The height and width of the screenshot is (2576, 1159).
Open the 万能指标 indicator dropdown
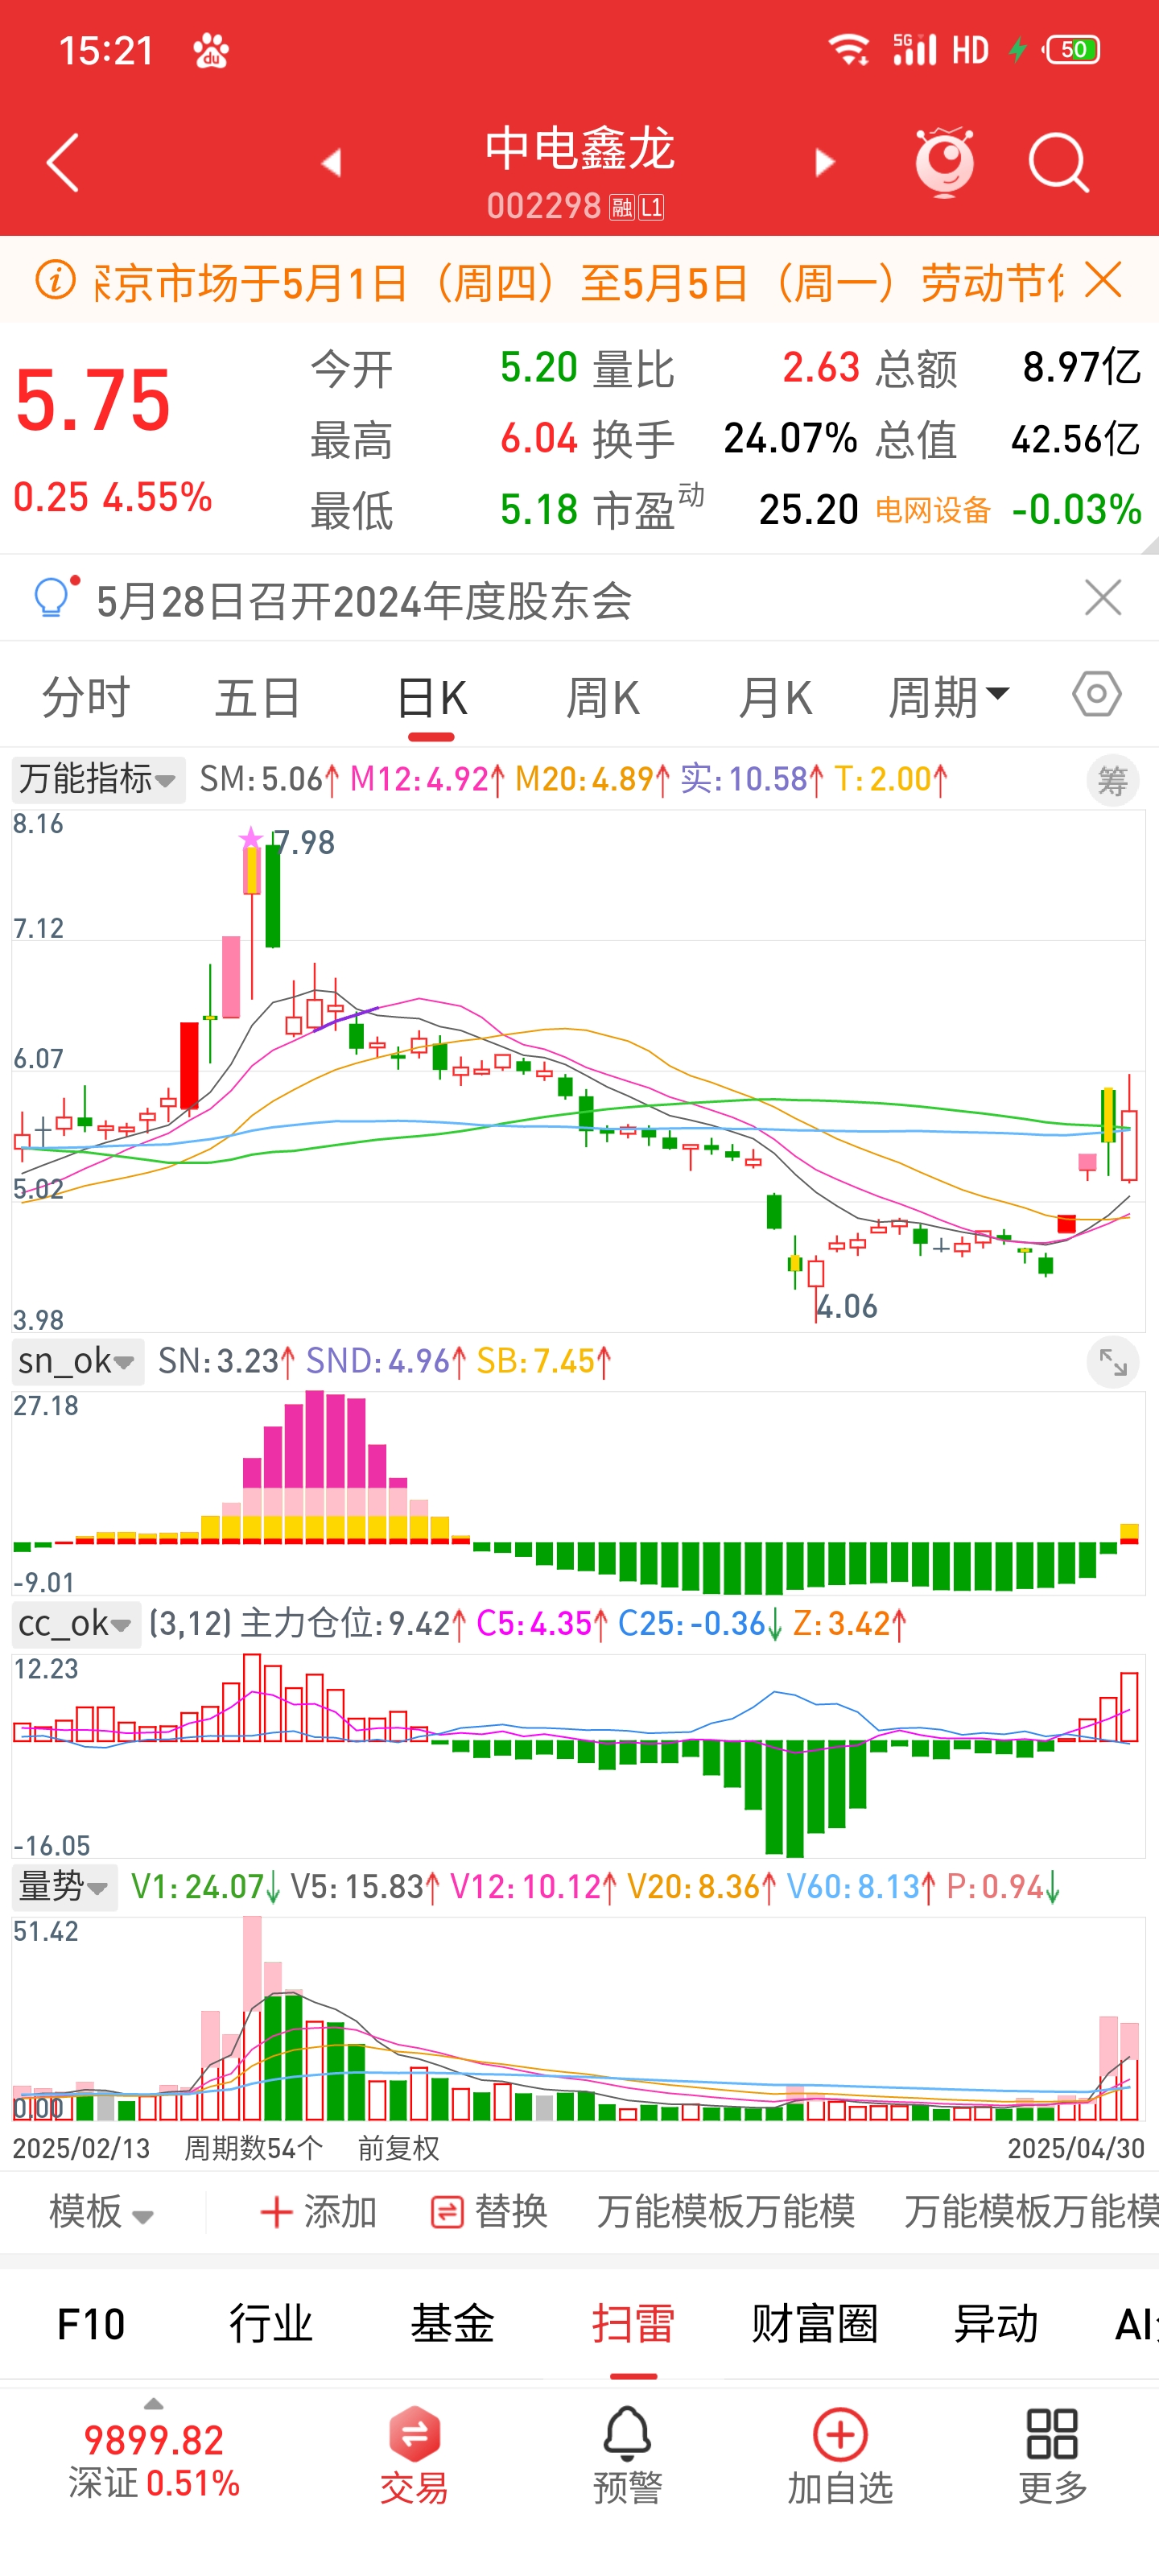pos(98,779)
